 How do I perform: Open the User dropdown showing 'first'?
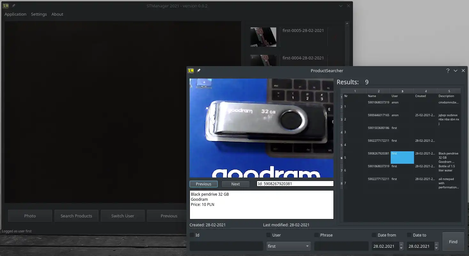(x=288, y=246)
